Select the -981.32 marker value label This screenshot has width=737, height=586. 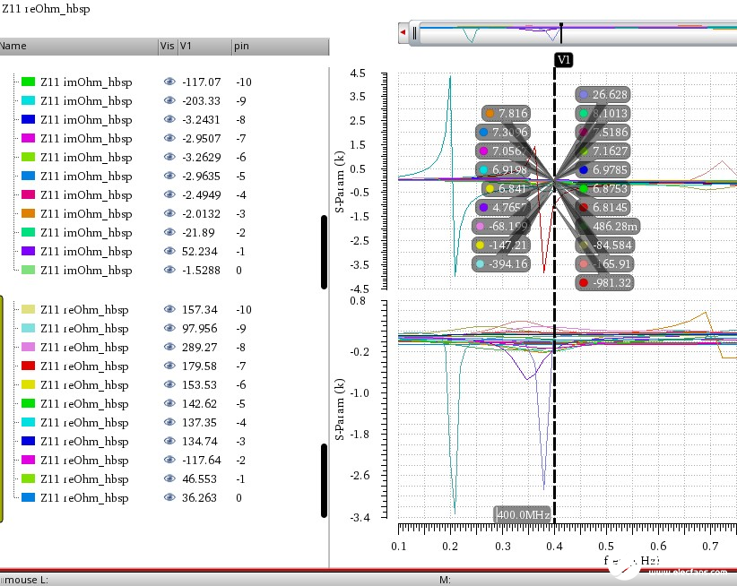[604, 282]
